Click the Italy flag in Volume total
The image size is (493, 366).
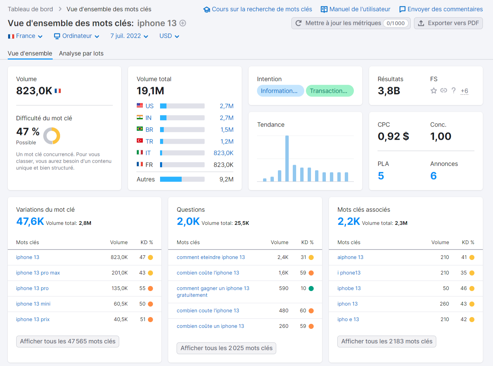[140, 152]
